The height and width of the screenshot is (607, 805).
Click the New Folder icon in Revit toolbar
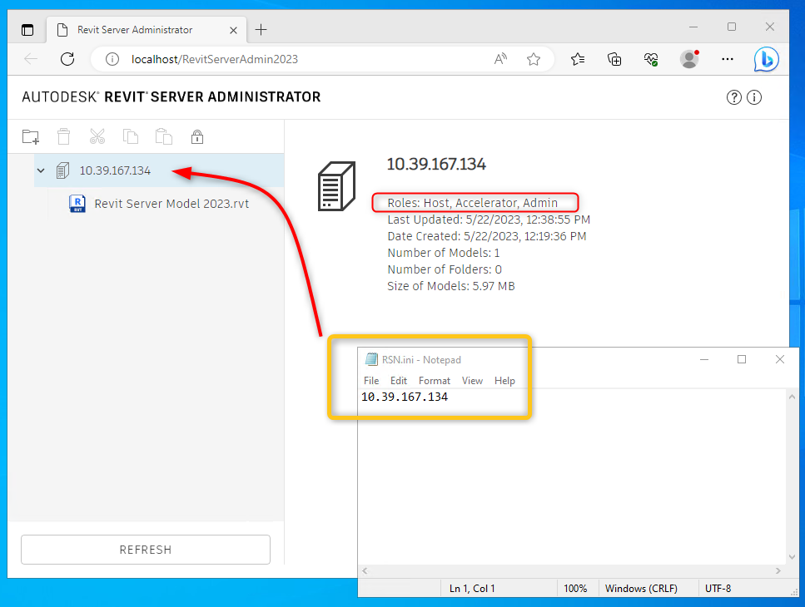click(31, 137)
